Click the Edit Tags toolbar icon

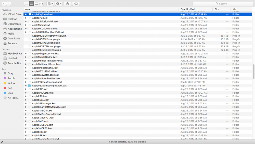click(76, 4)
